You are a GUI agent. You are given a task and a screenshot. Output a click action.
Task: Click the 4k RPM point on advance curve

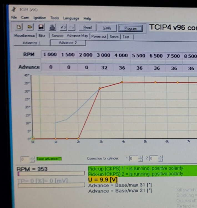pos(122,82)
